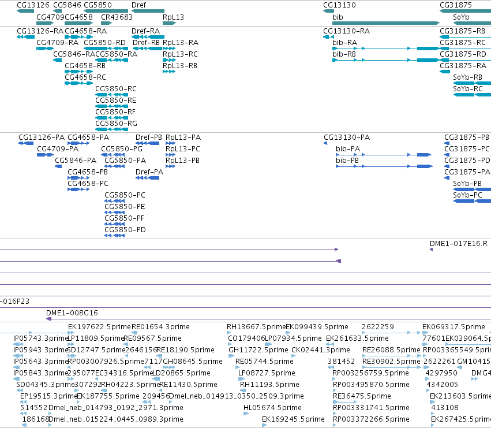Click the CG13126-RA transcript label

pyautogui.click(x=40, y=31)
